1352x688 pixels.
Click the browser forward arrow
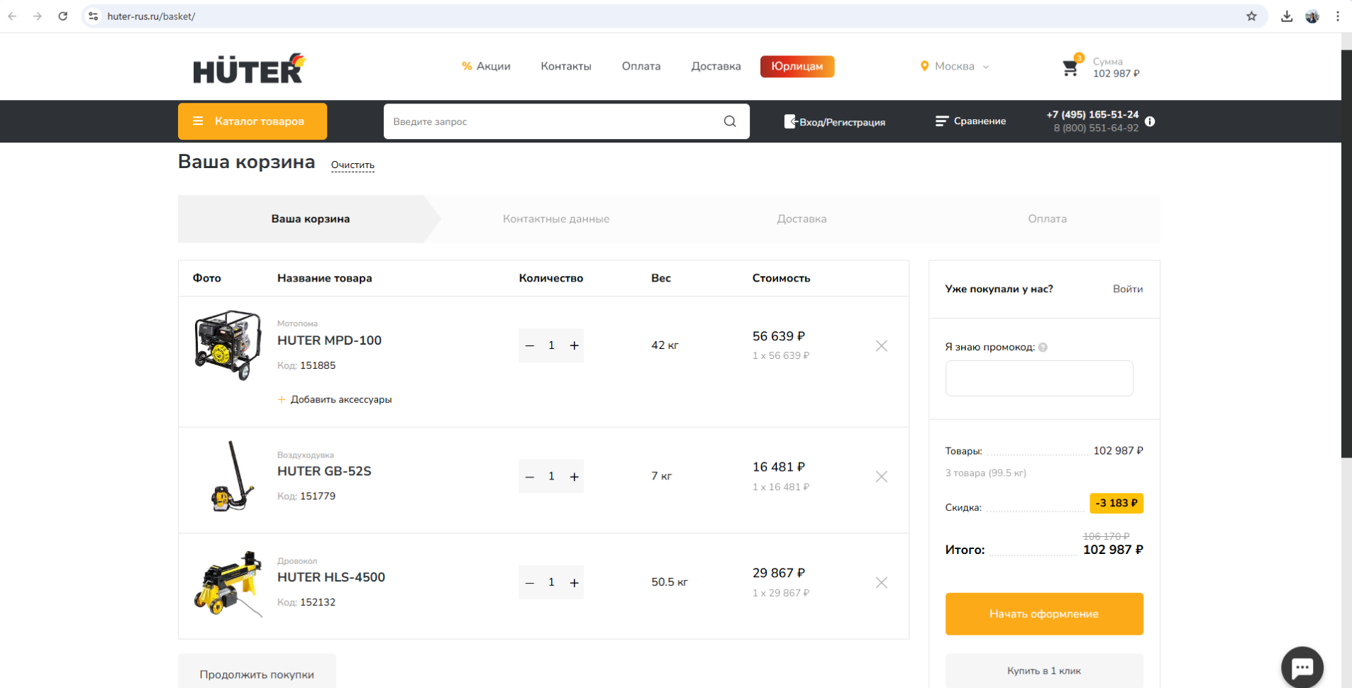(38, 16)
